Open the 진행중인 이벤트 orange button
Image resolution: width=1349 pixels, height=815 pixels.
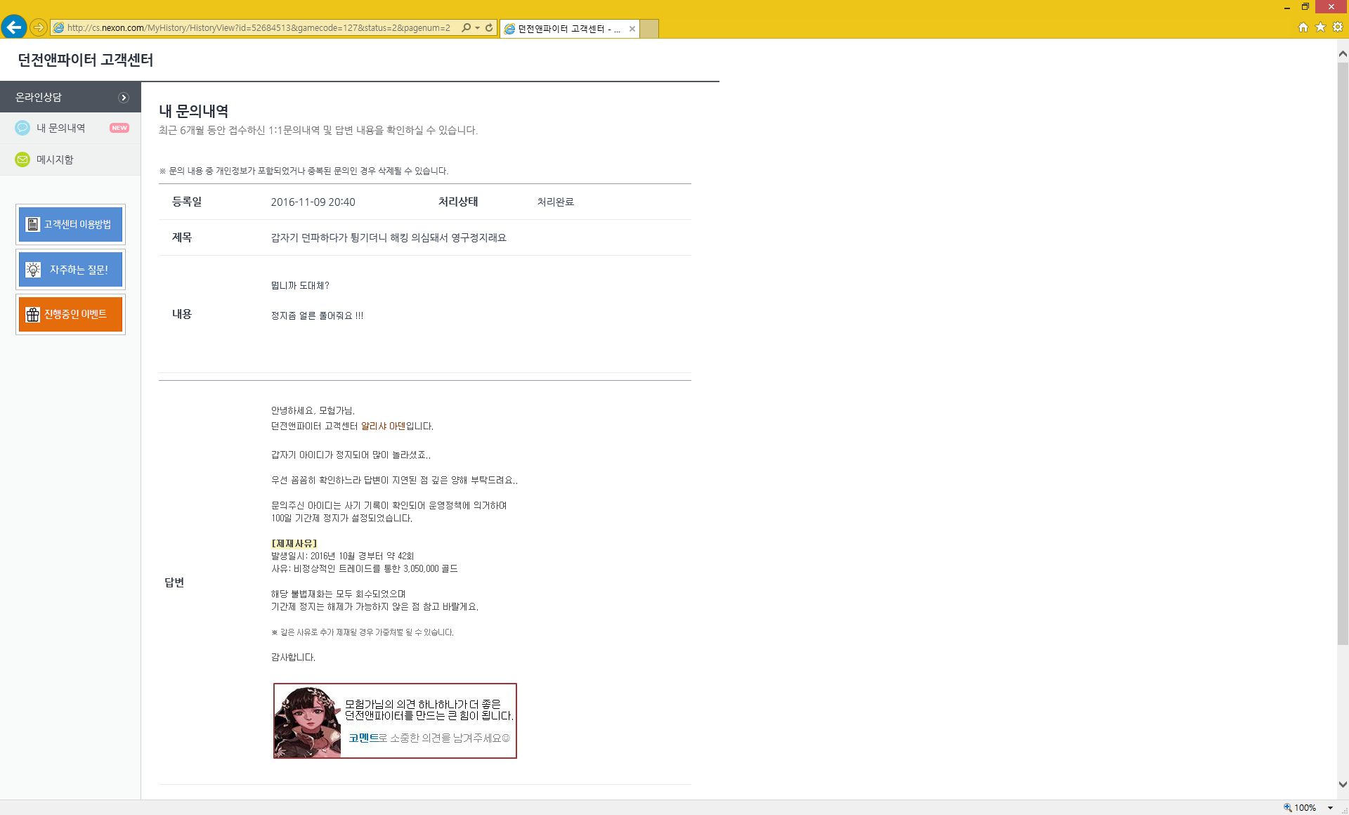70,314
